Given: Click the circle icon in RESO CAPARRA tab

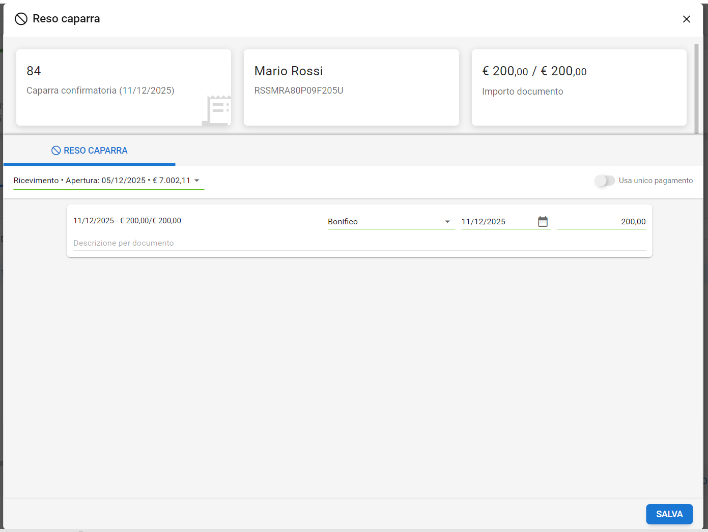Looking at the screenshot, I should click(x=56, y=151).
